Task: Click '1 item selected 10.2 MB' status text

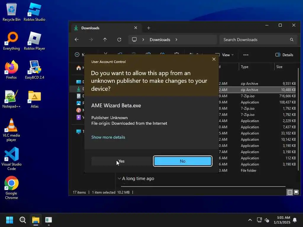Action: pos(111,192)
